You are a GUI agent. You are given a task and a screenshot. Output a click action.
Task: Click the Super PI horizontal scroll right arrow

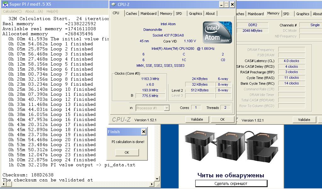[x=152, y=184]
